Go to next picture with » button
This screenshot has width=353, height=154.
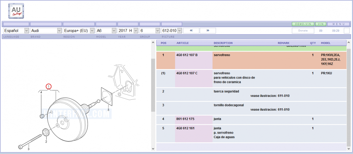click(208, 31)
